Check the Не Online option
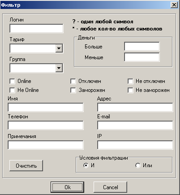This screenshot has width=180, height=195. click(12, 90)
